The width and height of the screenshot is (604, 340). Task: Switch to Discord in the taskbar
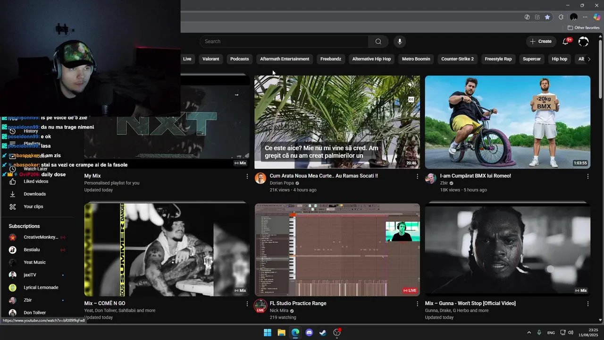click(309, 332)
